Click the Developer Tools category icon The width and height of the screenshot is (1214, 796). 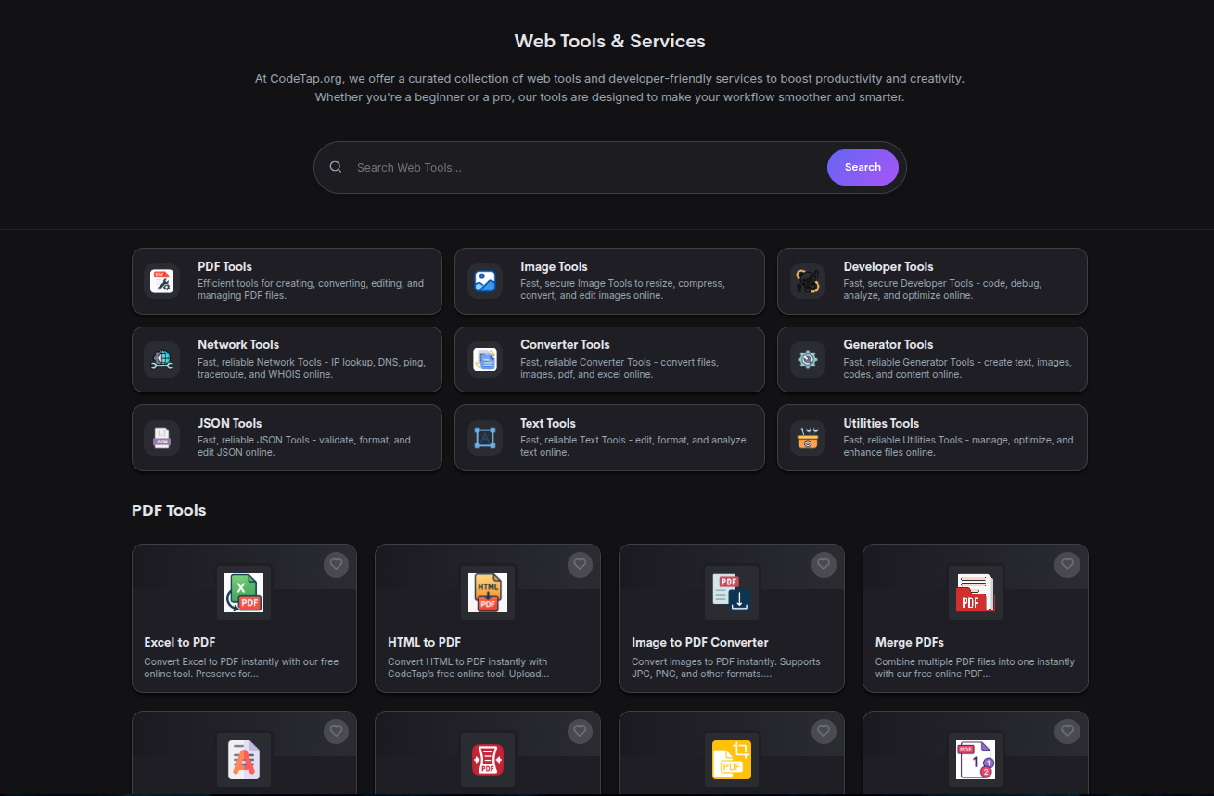(808, 280)
